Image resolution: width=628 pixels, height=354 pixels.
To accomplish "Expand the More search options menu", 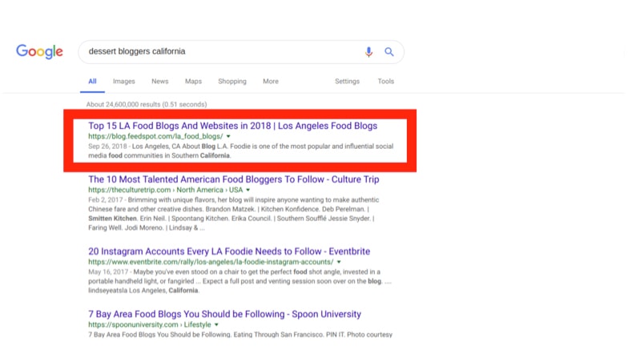I will click(271, 82).
